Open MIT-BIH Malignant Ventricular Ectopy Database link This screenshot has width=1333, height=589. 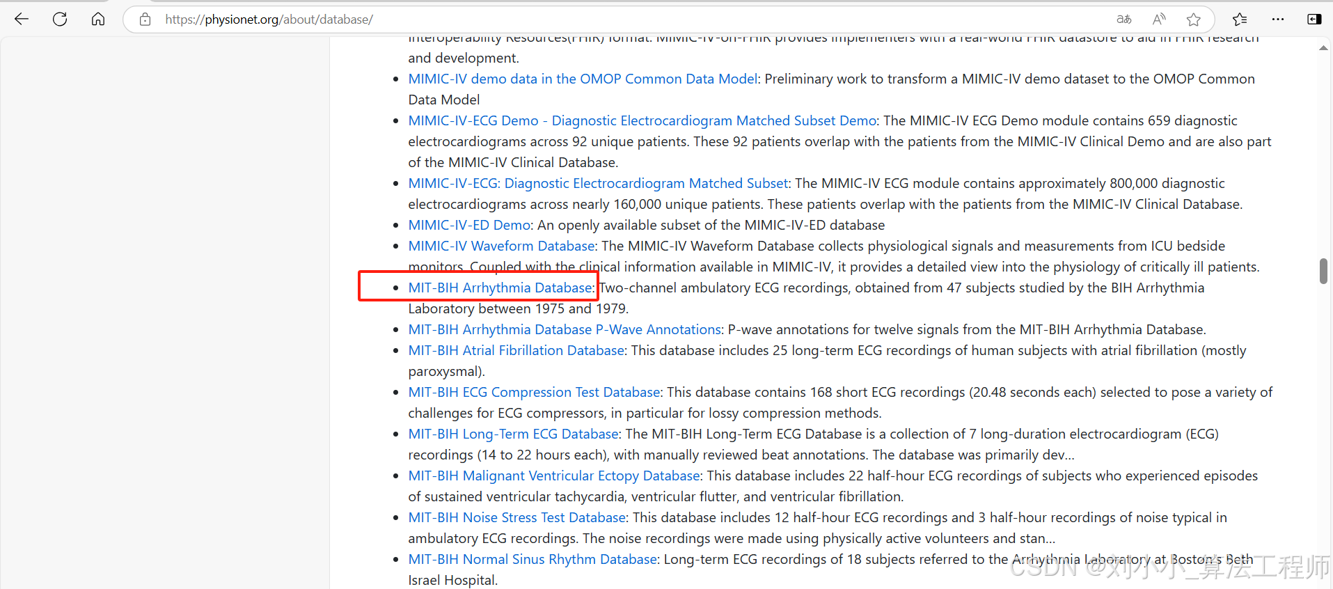coord(554,476)
